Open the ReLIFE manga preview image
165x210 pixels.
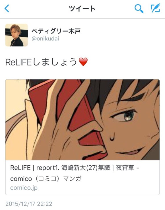tap(82, 120)
